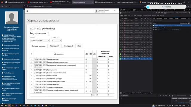
Task: Open the ТЕСТИРОВАНИЕ НОВАЯ ПРОГРАММА sidebar link
Action: click(11, 84)
